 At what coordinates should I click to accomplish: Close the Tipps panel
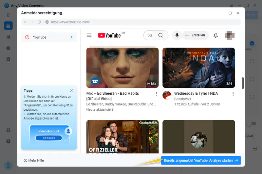click(x=71, y=90)
